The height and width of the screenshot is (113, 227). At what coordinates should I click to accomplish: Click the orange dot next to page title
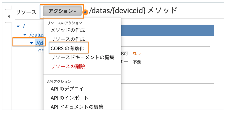(85, 12)
